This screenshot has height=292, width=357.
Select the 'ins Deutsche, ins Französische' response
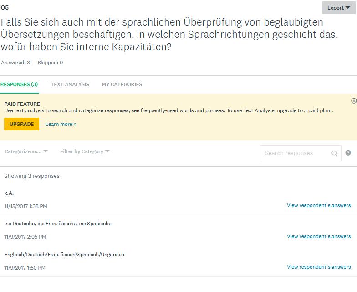tap(58, 224)
